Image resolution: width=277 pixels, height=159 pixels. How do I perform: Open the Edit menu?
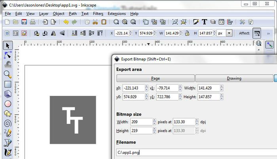point(18,13)
